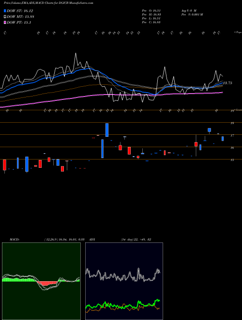Click the MACD parameters '(12,26,9) 16.34, 16.01, 0.33'
The image size is (242, 320).
64,240
